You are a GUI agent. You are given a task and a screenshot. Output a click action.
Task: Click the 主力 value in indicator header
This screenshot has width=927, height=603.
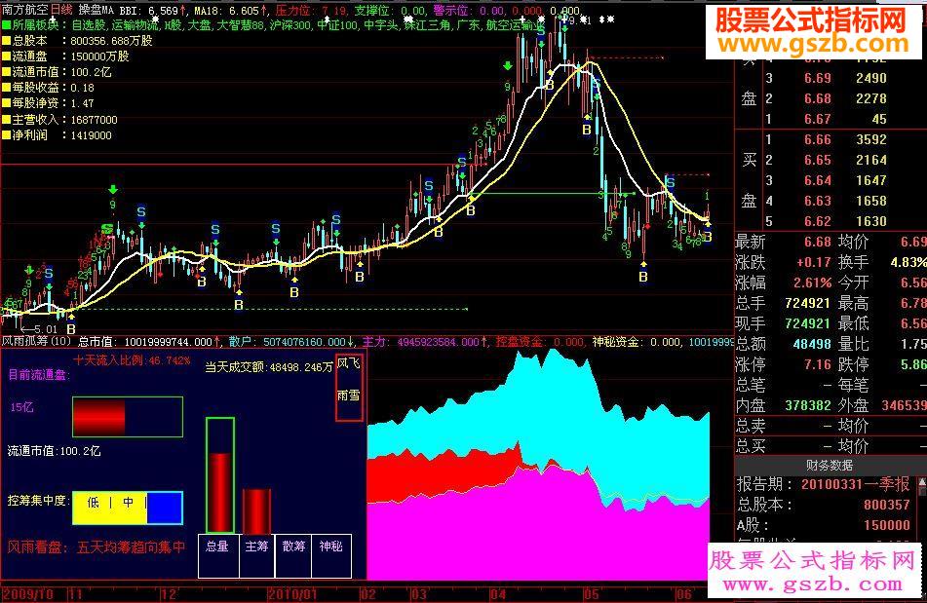[x=426, y=342]
